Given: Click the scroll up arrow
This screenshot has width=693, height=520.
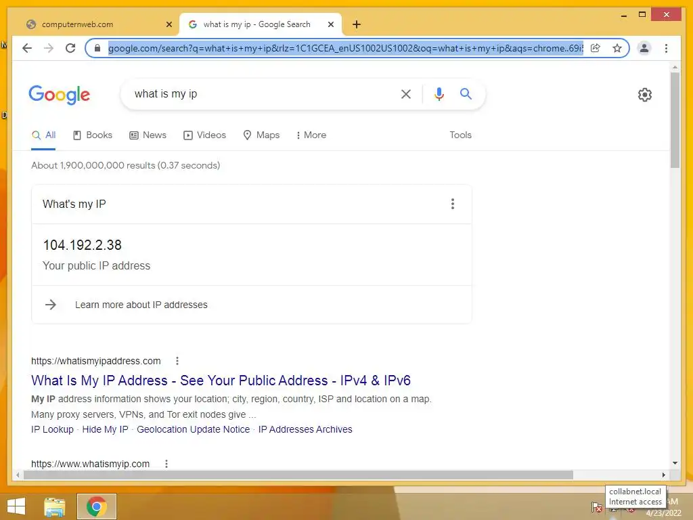Looking at the screenshot, I should tap(675, 68).
